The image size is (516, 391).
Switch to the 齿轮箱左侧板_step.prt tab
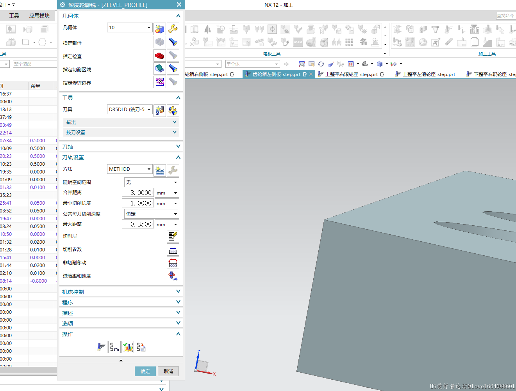tap(276, 74)
